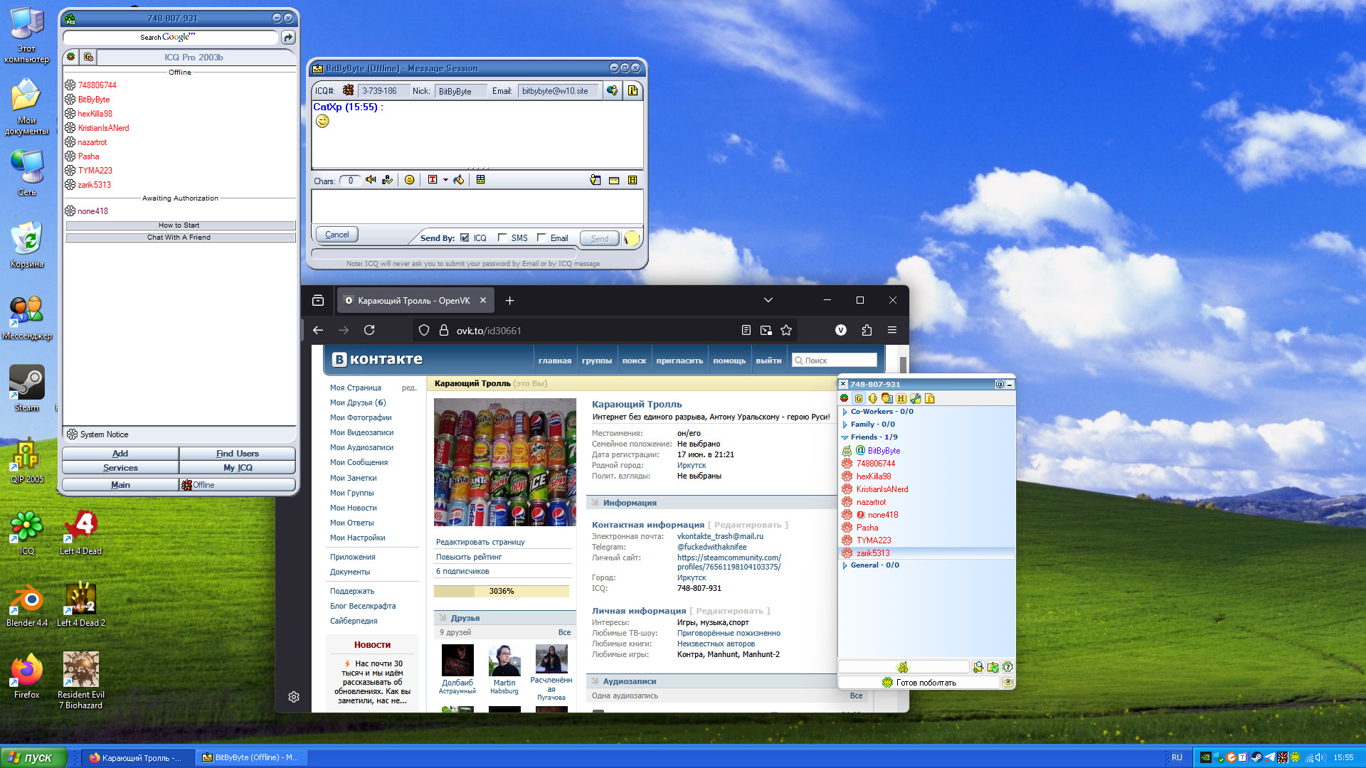The width and height of the screenshot is (1366, 768).
Task: Uncheck the Send By ICQ checkbox
Action: coord(465,238)
